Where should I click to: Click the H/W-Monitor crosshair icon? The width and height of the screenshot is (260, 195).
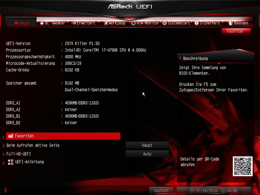tap(133, 23)
